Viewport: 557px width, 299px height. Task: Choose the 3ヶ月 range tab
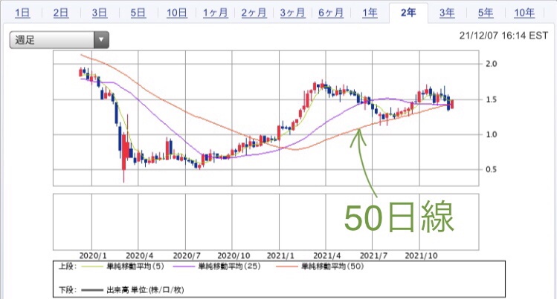click(292, 13)
